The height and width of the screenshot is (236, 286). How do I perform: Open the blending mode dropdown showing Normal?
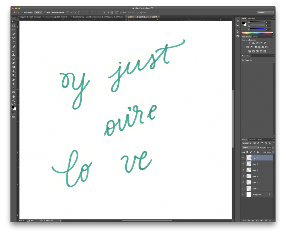click(x=250, y=148)
